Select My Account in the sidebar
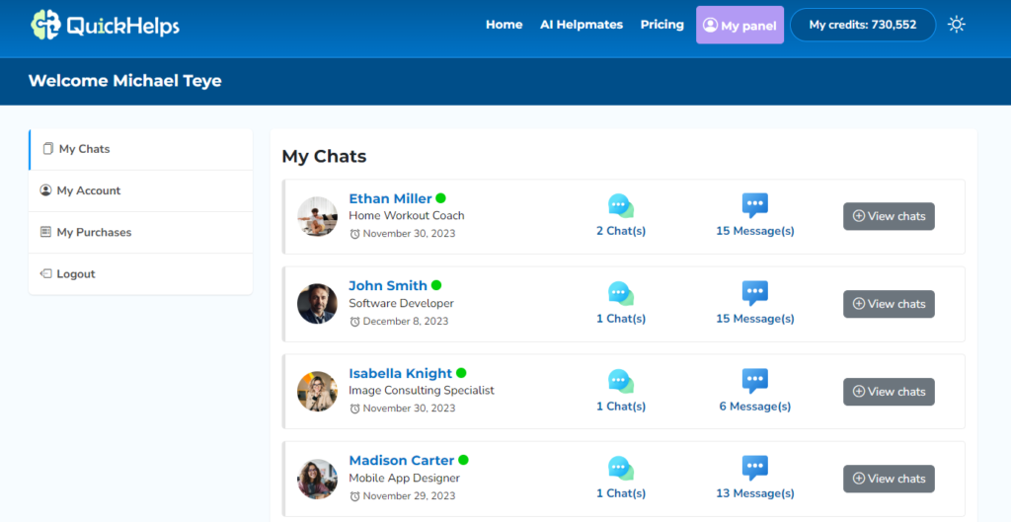Image resolution: width=1011 pixels, height=522 pixels. pos(140,190)
